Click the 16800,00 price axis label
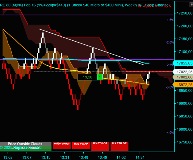The image size is (193, 160). (184, 129)
